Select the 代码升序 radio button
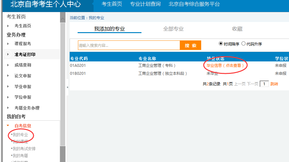 (243, 44)
